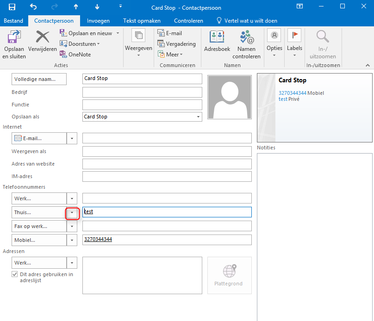The image size is (374, 321).
Task: Click the Functie input field
Action: [x=142, y=105]
